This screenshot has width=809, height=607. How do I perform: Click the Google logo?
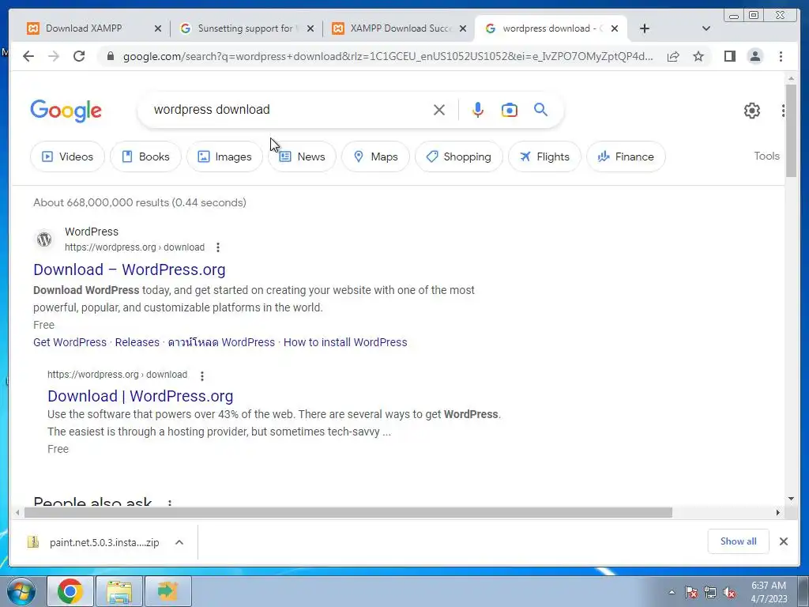[66, 111]
